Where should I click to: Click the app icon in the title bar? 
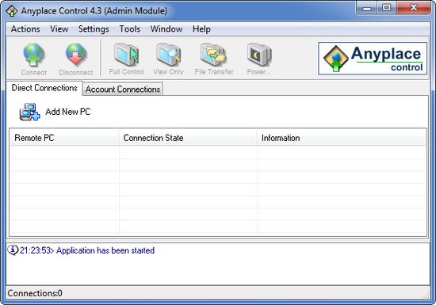pyautogui.click(x=11, y=11)
